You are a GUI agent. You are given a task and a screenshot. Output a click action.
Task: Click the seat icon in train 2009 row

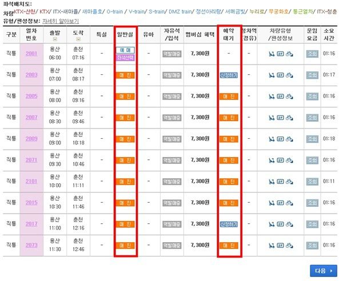(x=272, y=139)
